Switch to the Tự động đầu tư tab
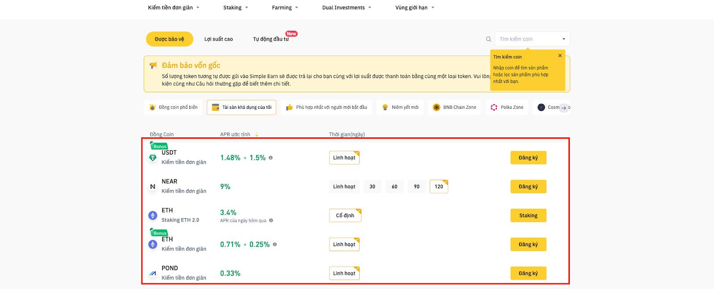Image resolution: width=714 pixels, height=289 pixels. [271, 39]
